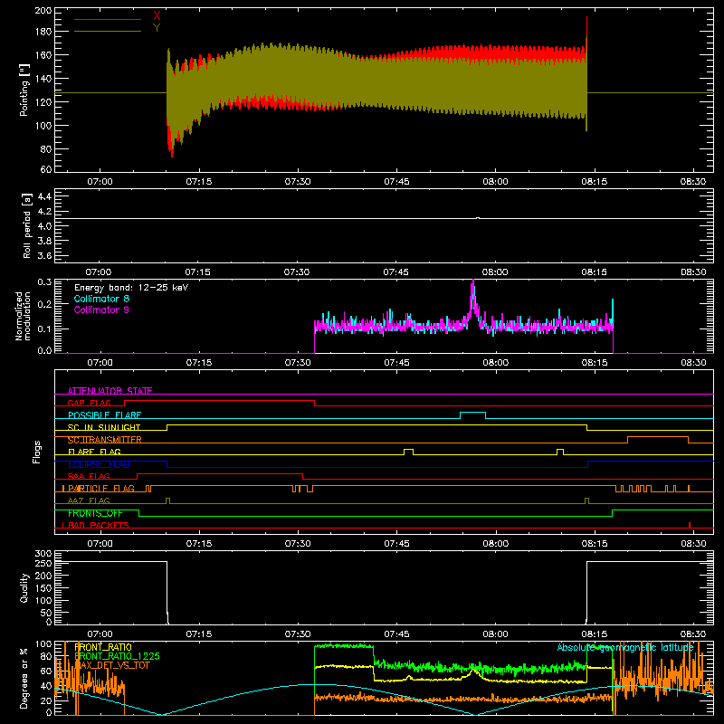This screenshot has height=724, width=724.
Task: Click 08:30 tick label under pointing plot
Action: pos(693,182)
